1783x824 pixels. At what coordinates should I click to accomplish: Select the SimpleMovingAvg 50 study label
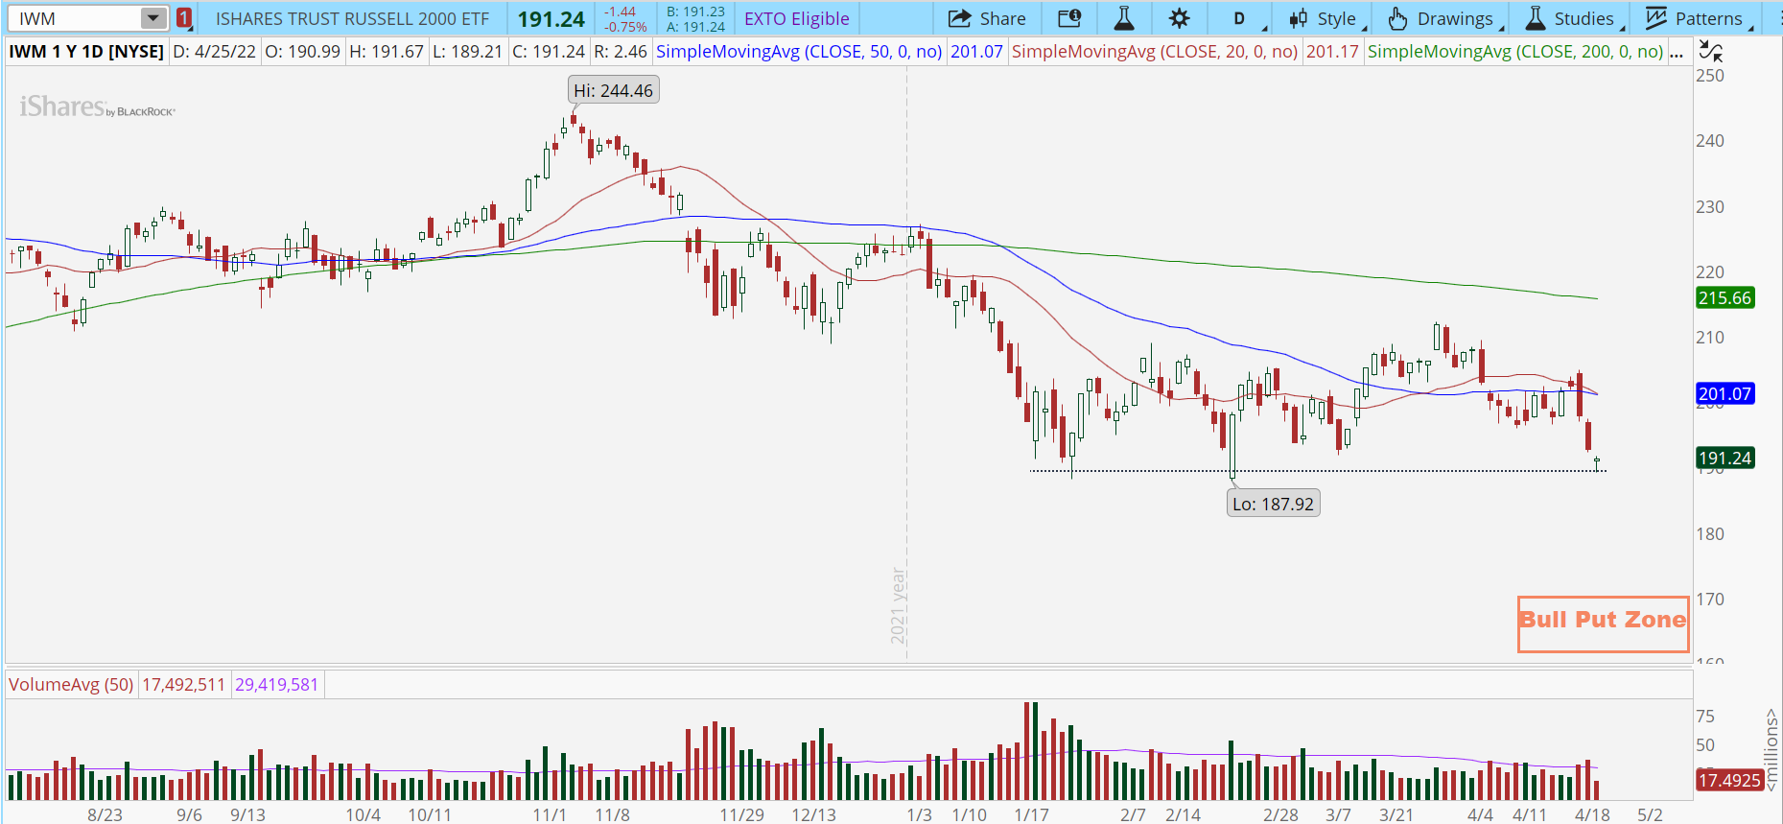799,52
